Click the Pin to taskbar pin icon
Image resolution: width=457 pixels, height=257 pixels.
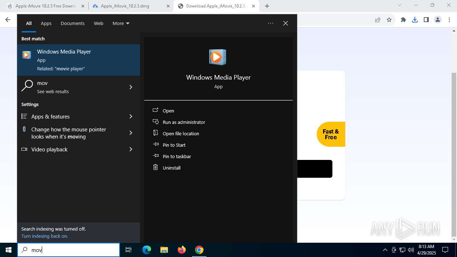(155, 156)
